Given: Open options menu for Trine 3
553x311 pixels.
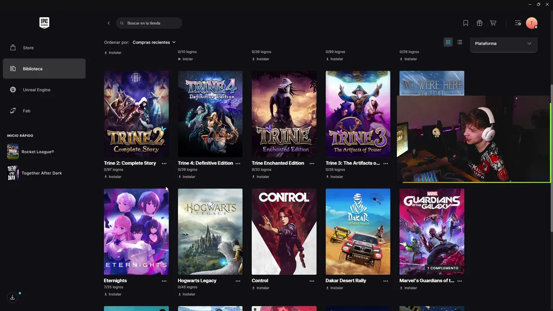Looking at the screenshot, I should pyautogui.click(x=386, y=163).
